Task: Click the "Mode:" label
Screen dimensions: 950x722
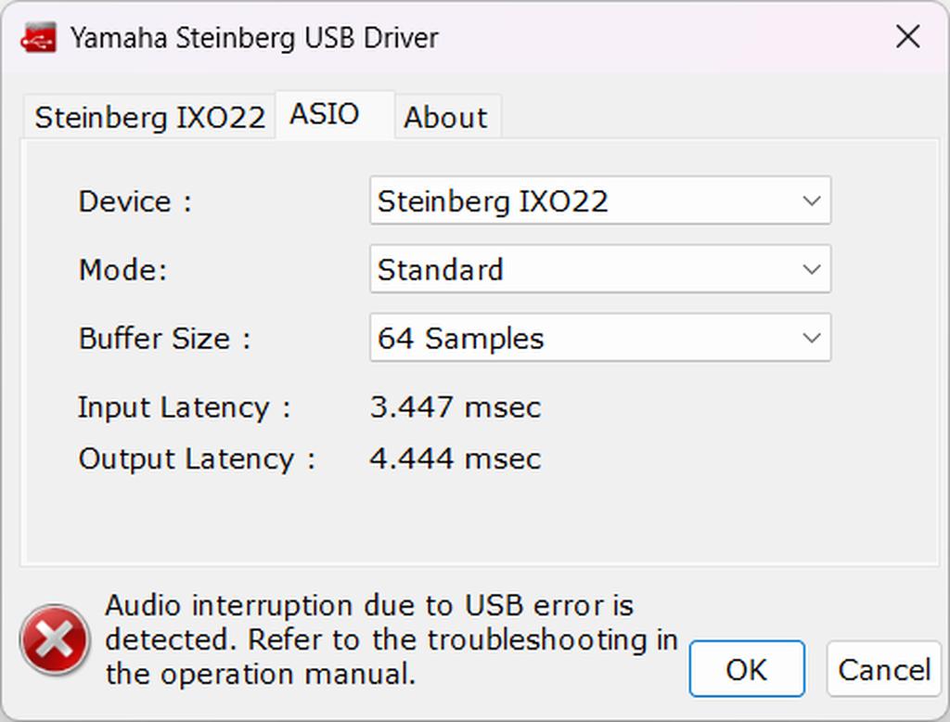Action: [x=122, y=270]
